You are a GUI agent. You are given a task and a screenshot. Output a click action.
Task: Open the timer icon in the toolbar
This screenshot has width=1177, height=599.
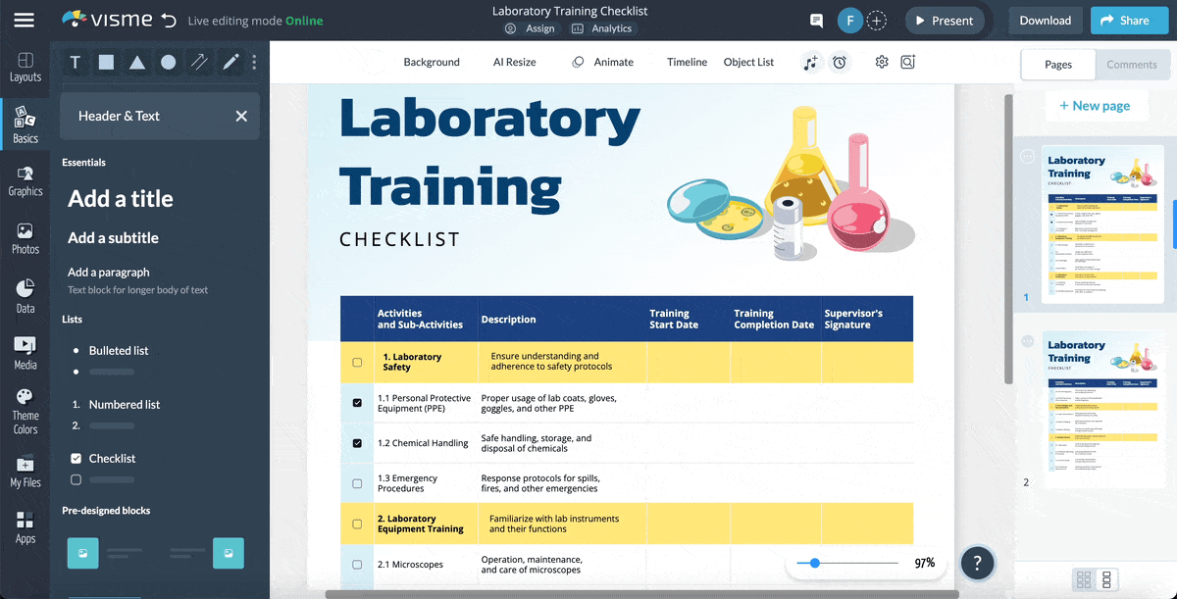tap(840, 62)
